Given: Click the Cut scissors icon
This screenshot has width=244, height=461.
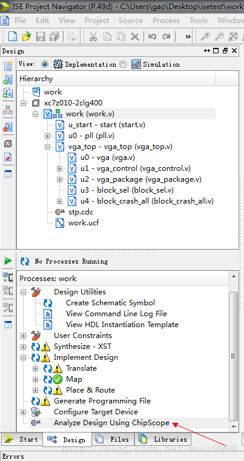Looking at the screenshot, I should [93, 36].
